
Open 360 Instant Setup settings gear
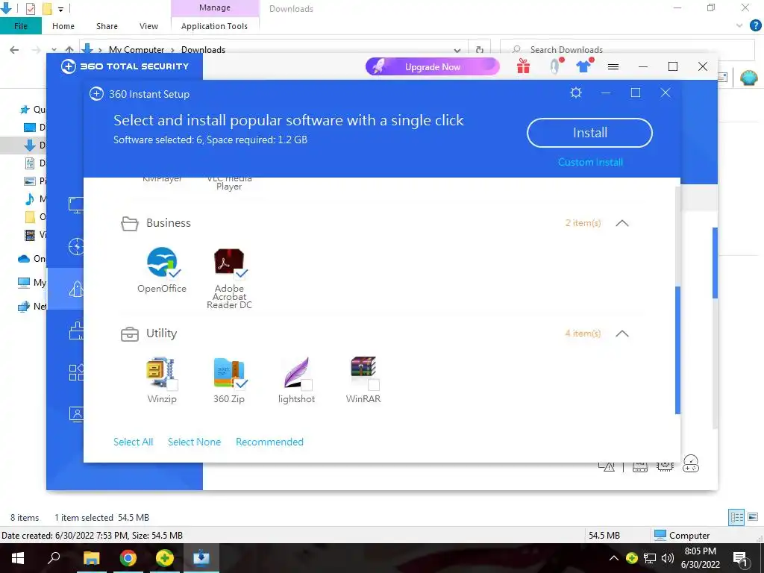(x=576, y=93)
